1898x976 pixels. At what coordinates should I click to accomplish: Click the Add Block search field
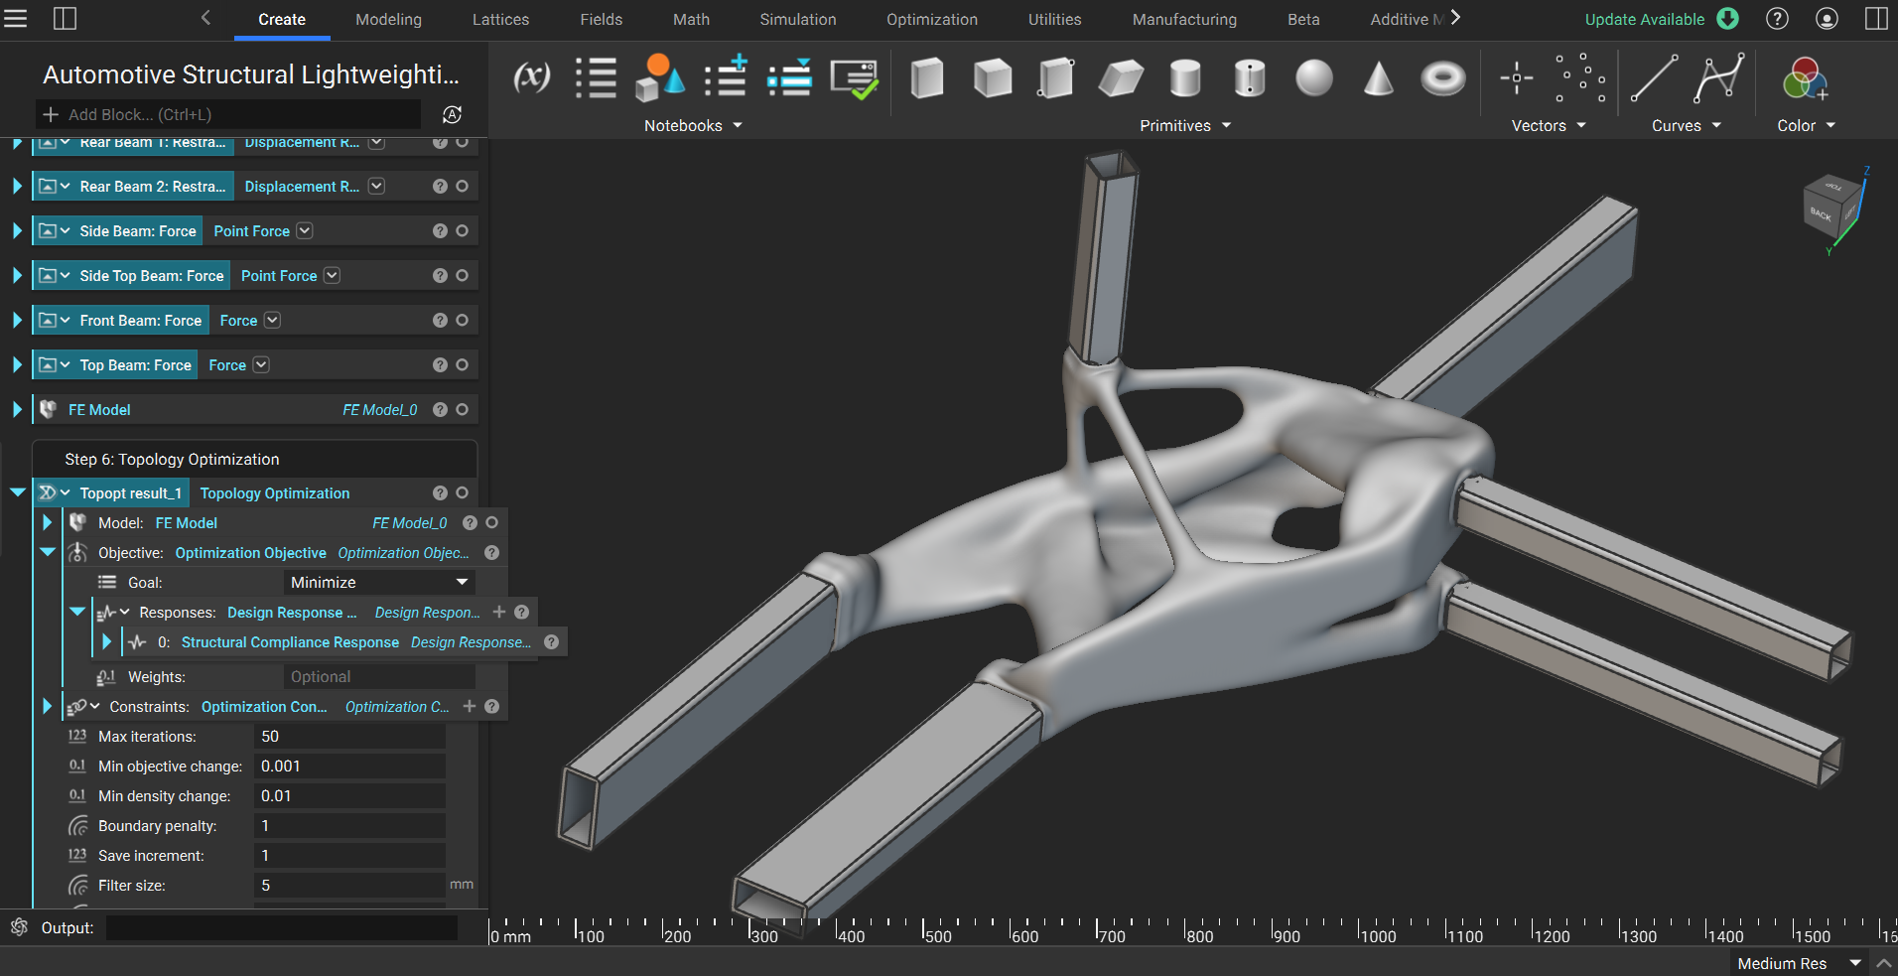click(228, 114)
